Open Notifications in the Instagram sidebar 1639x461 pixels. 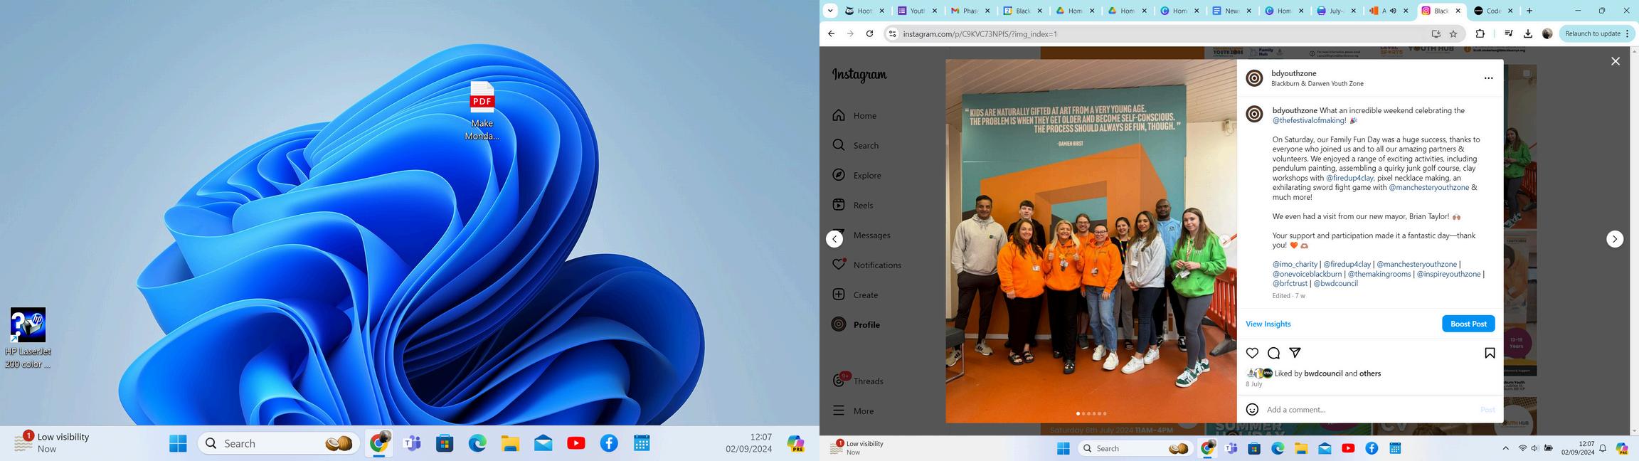point(866,265)
